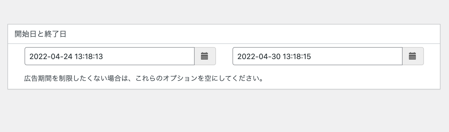Focus the end date field showing 2022-04-30
The width and height of the screenshot is (449, 132).
(317, 56)
